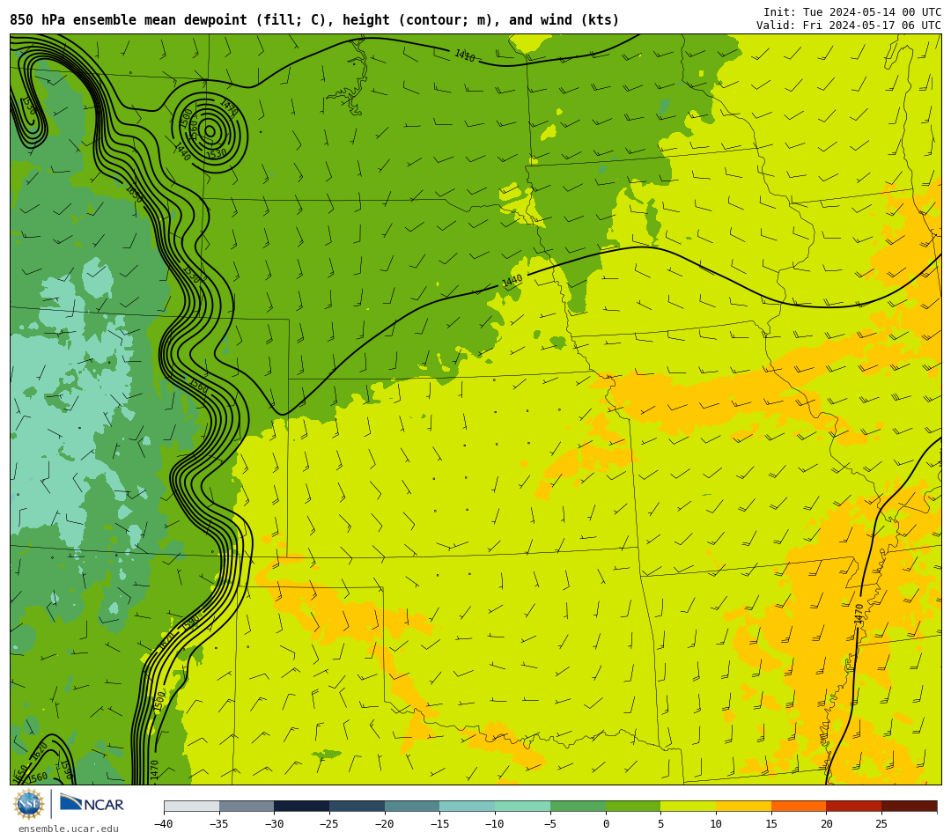Click the -30 colorbar tick label
The image size is (951, 840).
[274, 823]
